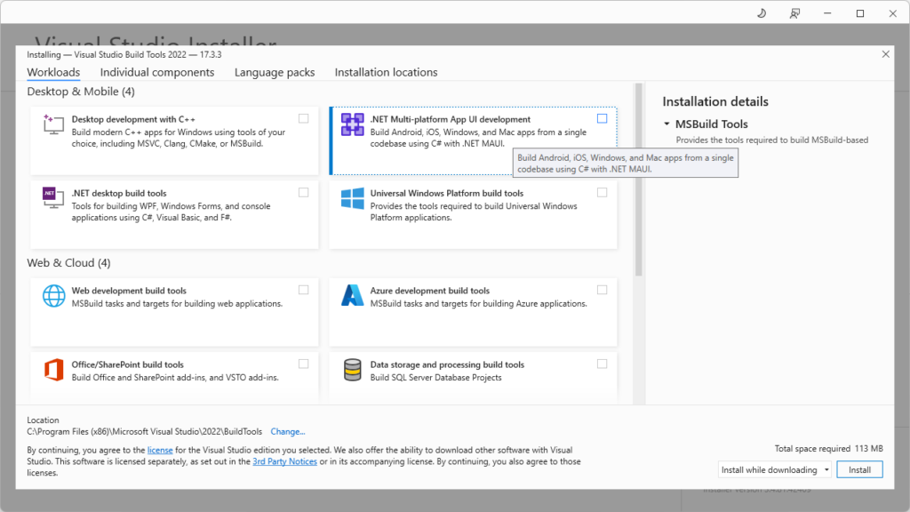This screenshot has width=910, height=512.
Task: Click the Installation details heading
Action: [715, 101]
